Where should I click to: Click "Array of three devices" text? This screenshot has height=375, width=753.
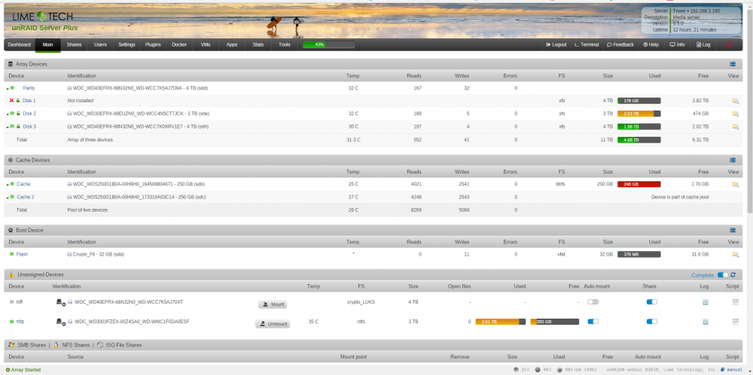tap(90, 140)
